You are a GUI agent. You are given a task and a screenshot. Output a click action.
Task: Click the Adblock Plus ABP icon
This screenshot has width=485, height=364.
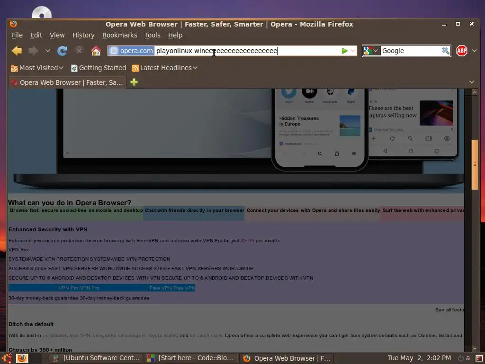coord(461,51)
